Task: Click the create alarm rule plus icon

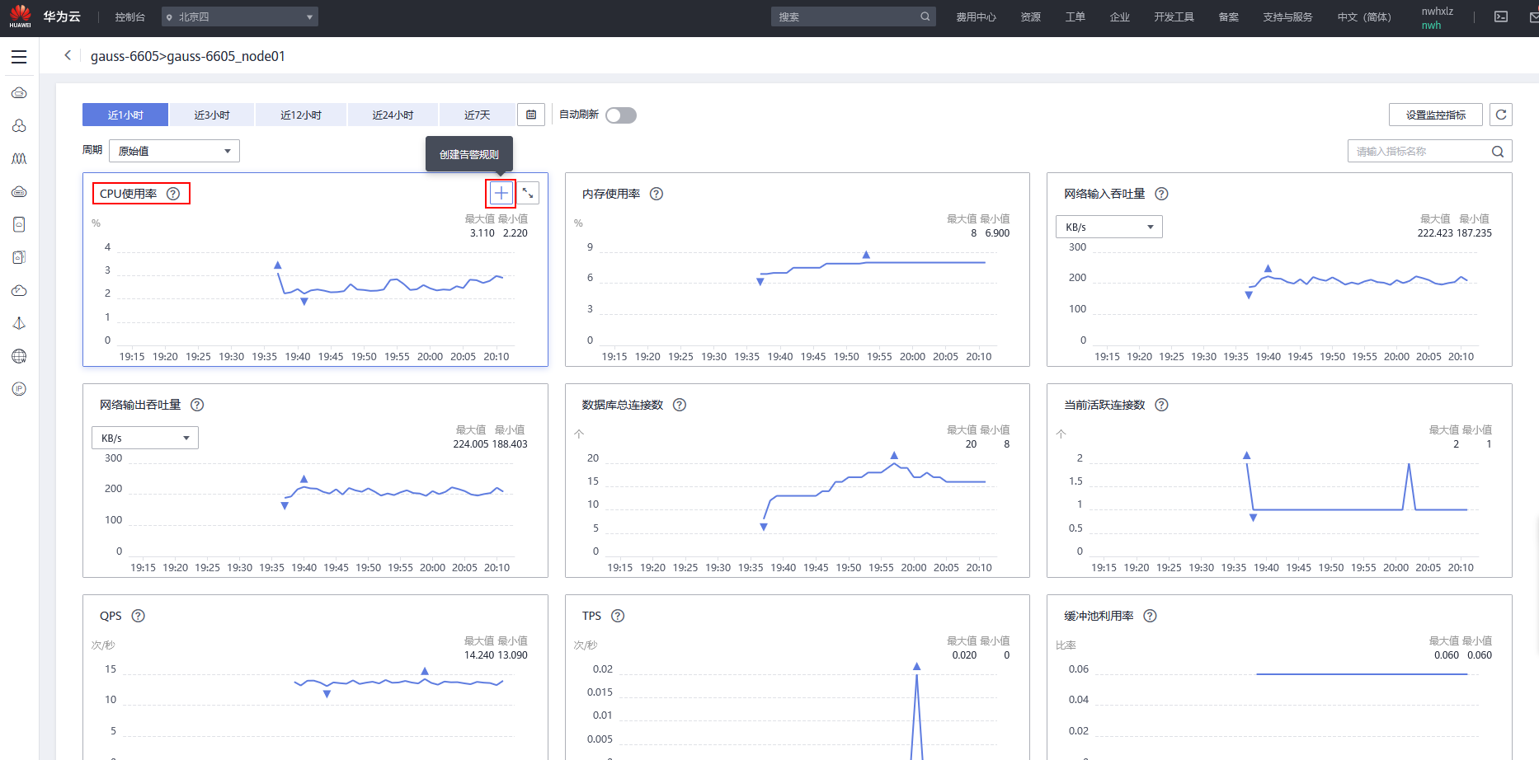Action: [501, 193]
